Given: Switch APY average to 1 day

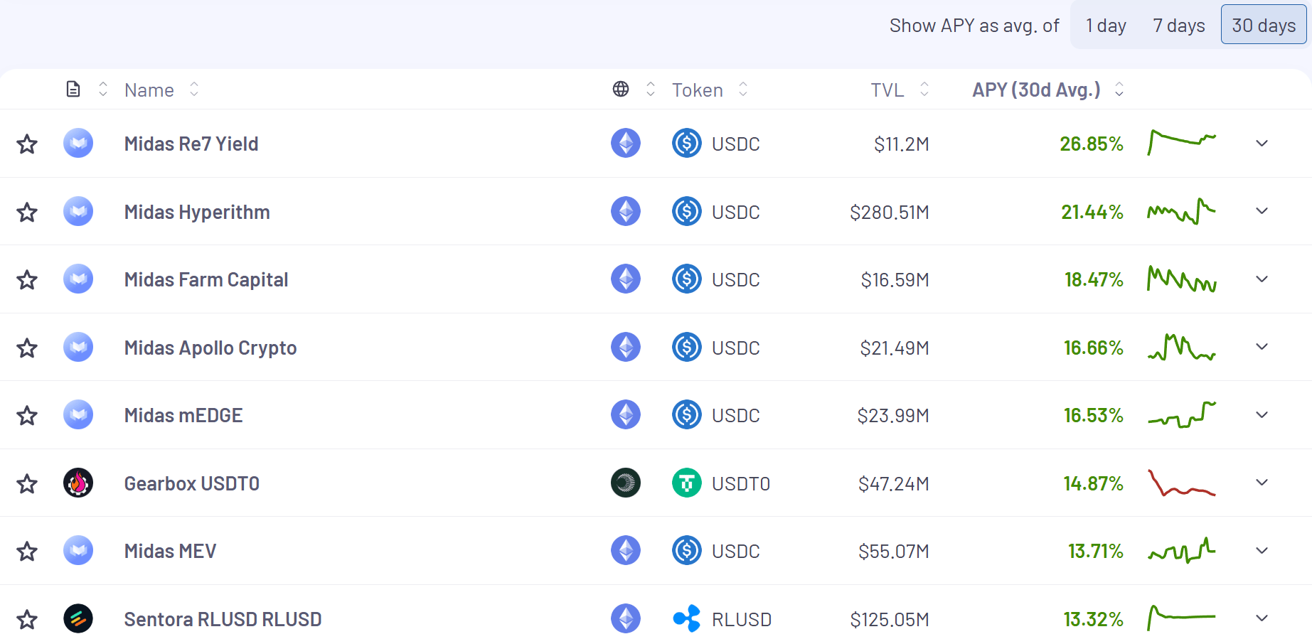Looking at the screenshot, I should coord(1106,26).
